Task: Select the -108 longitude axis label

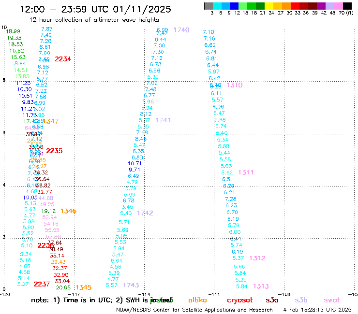Action: (x=284, y=294)
